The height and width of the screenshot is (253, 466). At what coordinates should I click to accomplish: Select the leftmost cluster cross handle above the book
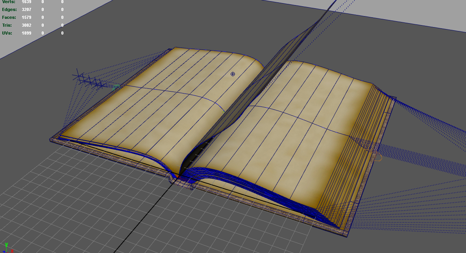click(79, 76)
